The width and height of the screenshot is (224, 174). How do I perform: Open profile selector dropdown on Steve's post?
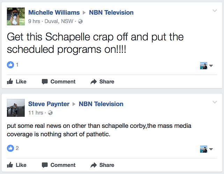tap(207, 149)
